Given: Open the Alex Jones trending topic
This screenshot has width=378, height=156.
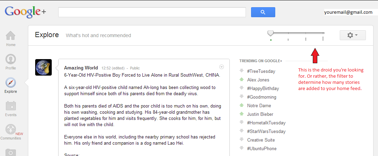Looking at the screenshot, I should click(x=258, y=80).
